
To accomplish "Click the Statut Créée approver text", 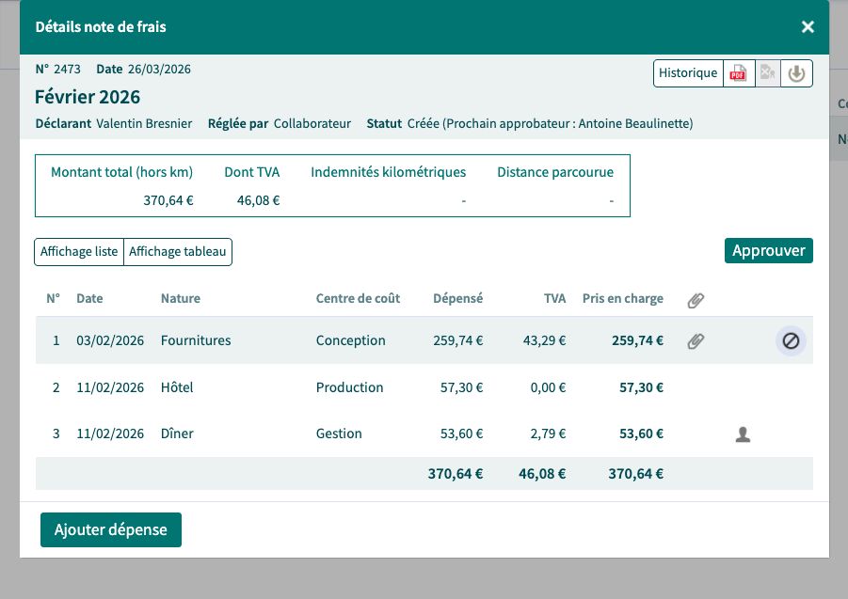I will click(550, 124).
